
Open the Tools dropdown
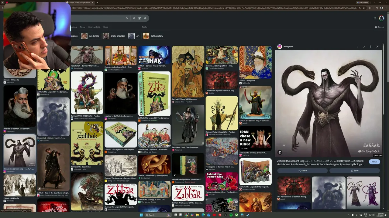point(145,27)
